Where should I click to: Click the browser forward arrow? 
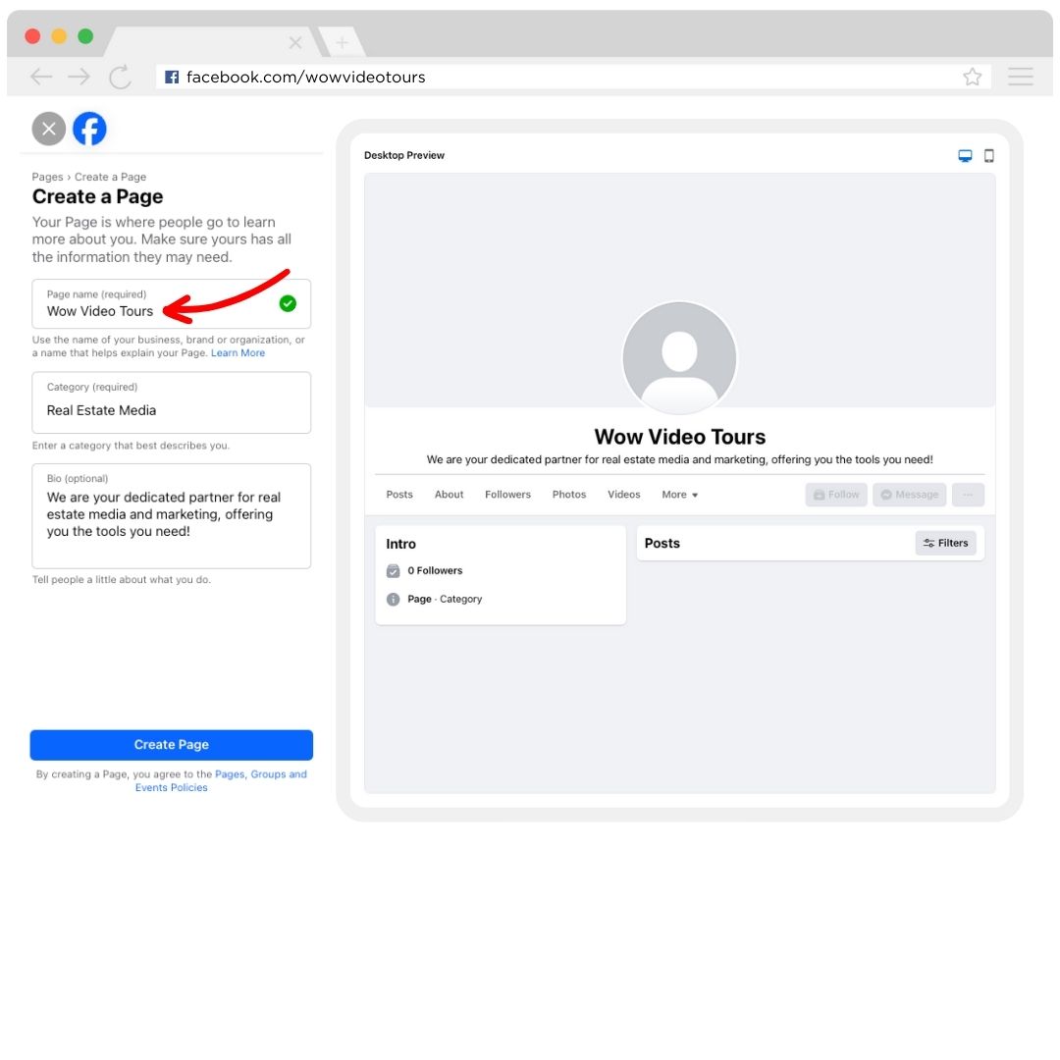click(x=79, y=78)
